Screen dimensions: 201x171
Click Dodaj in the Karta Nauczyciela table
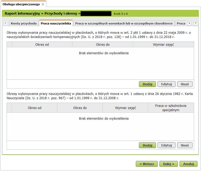(147, 145)
